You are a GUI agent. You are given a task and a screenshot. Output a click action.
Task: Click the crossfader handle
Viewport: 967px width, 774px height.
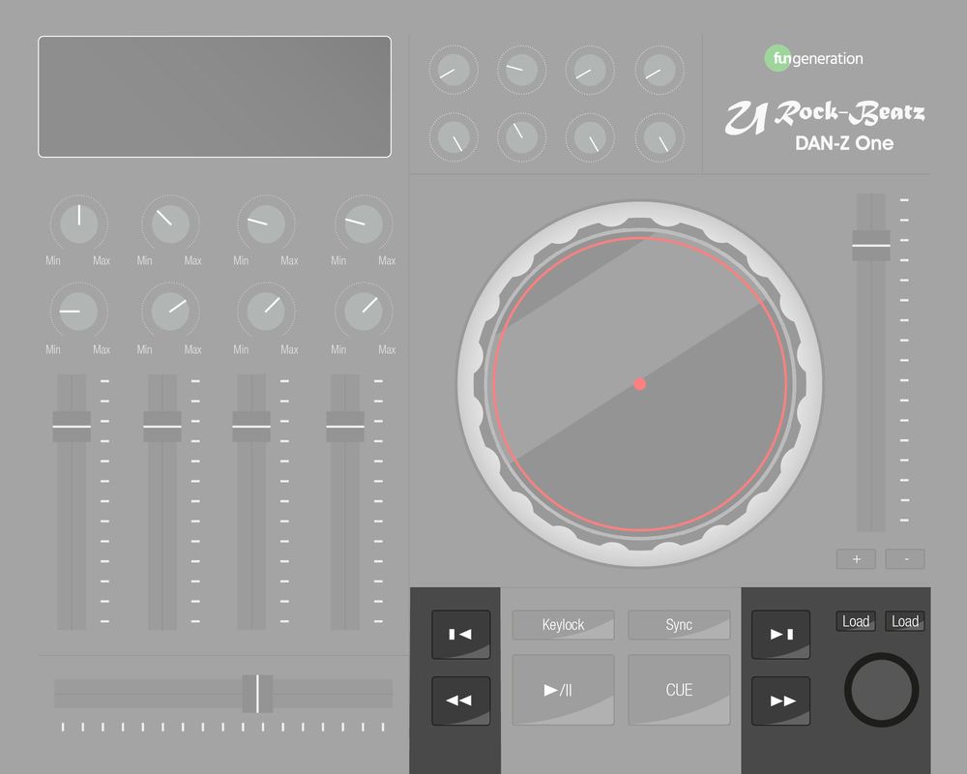tap(256, 691)
